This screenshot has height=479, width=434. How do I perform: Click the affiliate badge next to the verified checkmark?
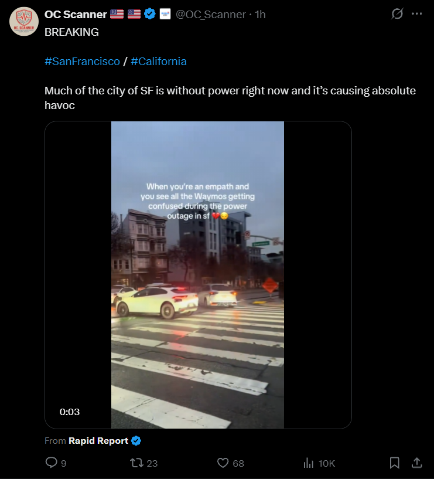tap(165, 14)
